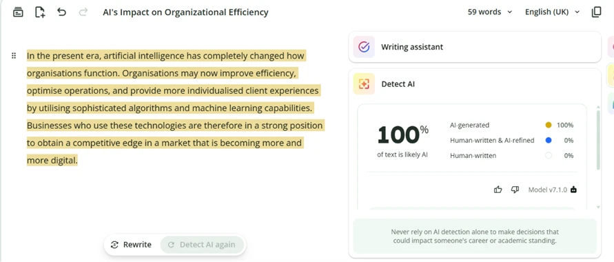
Task: Select the AI-generated yellow legend dot
Action: click(549, 125)
